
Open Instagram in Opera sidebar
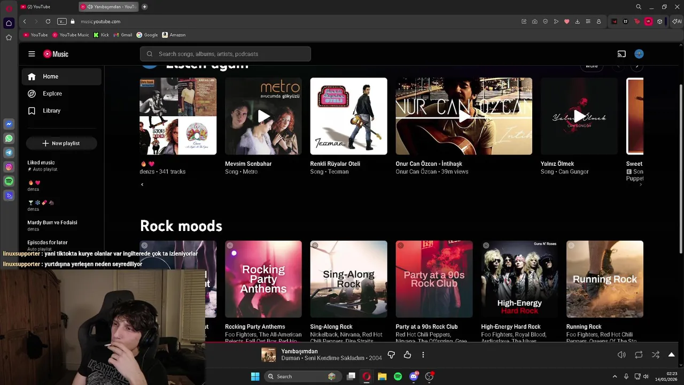[9, 167]
